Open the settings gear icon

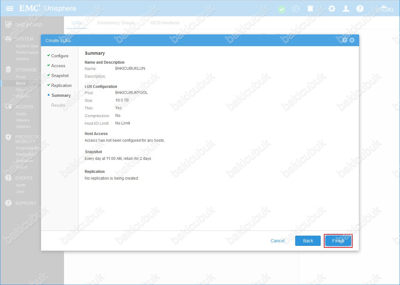tap(332, 9)
